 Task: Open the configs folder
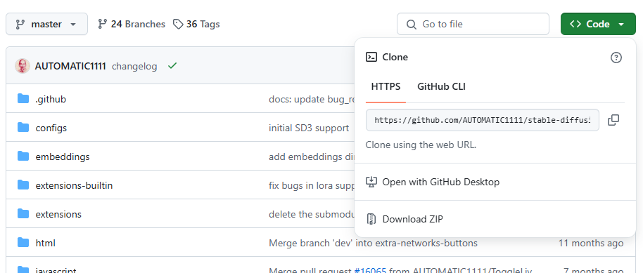pos(51,128)
